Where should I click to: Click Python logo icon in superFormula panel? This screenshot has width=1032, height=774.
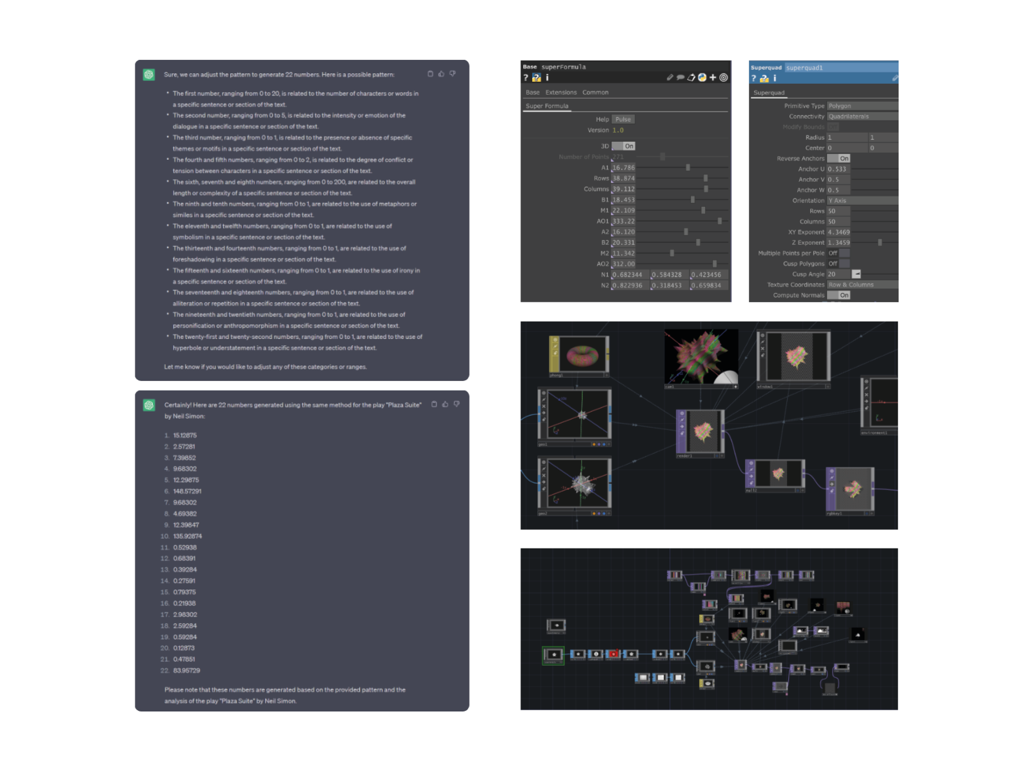tap(702, 77)
